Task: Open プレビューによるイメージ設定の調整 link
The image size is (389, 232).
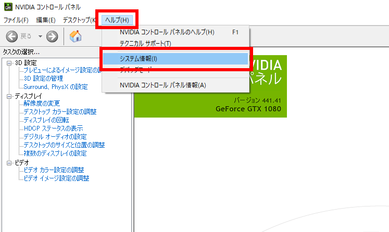Action: click(62, 70)
